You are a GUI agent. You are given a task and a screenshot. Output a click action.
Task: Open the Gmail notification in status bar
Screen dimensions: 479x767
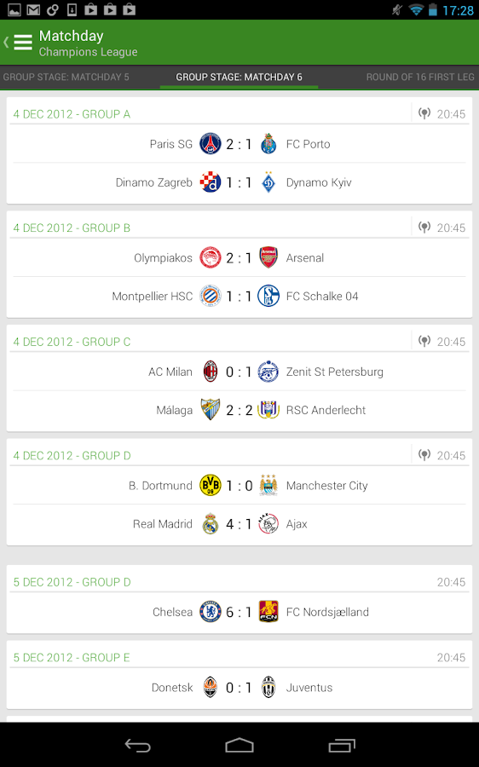coord(33,9)
